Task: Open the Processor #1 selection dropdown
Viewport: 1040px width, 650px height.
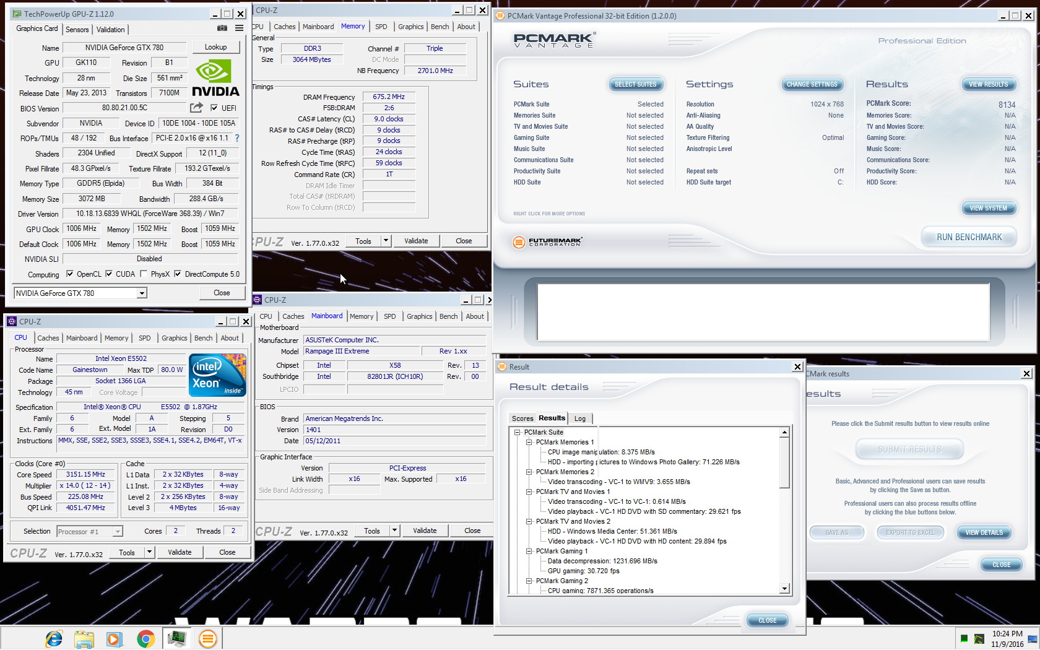Action: 118,532
